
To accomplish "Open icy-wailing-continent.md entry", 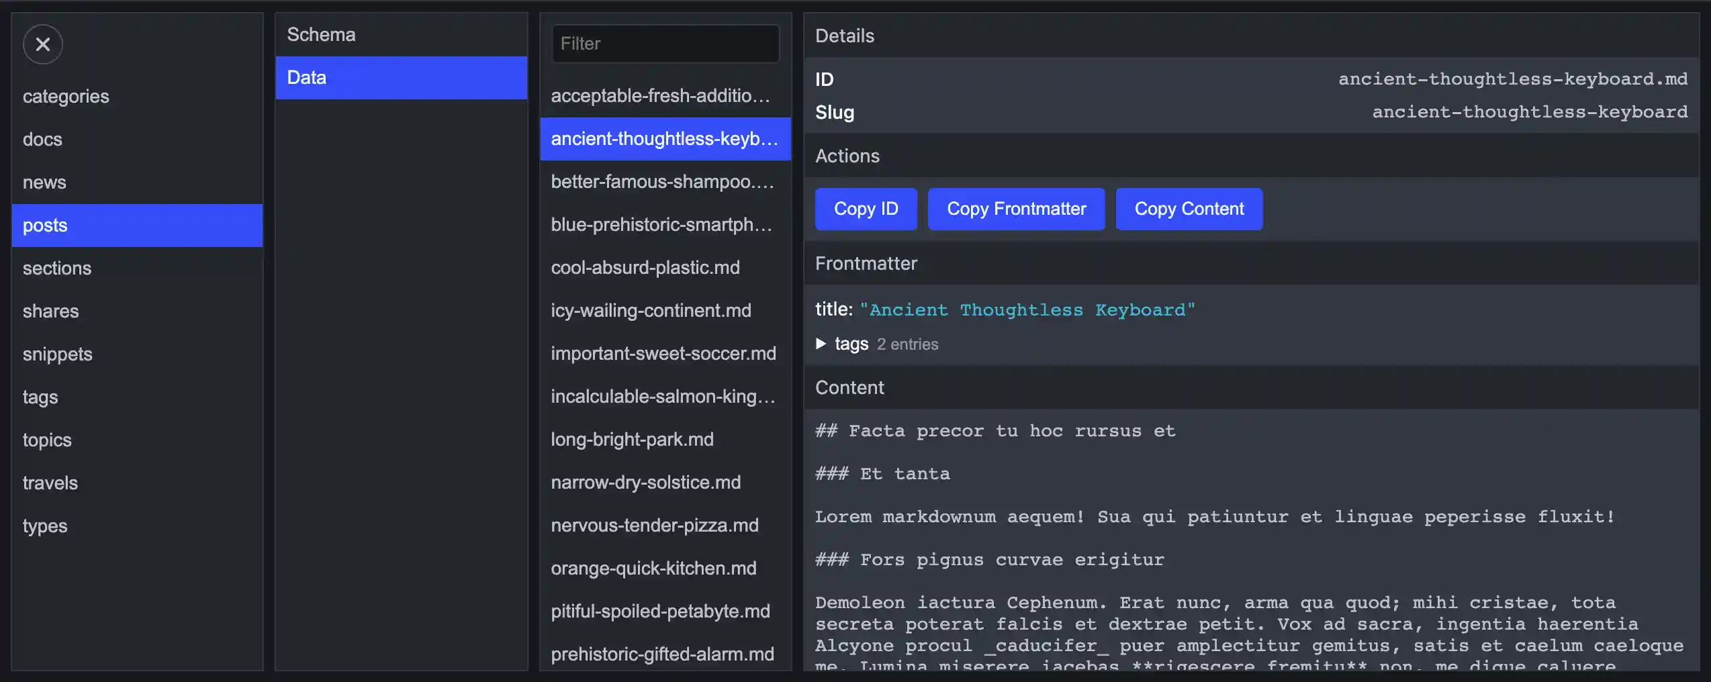I will tap(665, 311).
